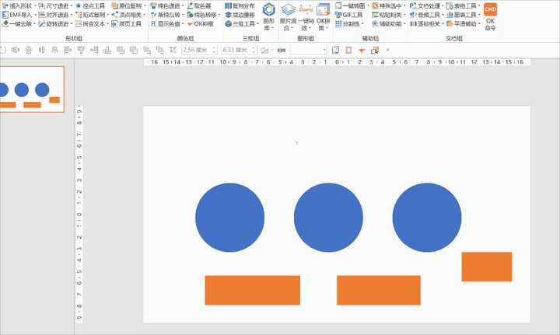Click the orange down-arrow icon in quick toolbar
Screen dimensions: 560x335
pos(362,51)
